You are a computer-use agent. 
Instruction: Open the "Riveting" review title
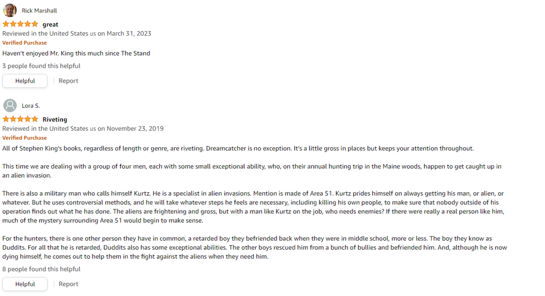[55, 119]
